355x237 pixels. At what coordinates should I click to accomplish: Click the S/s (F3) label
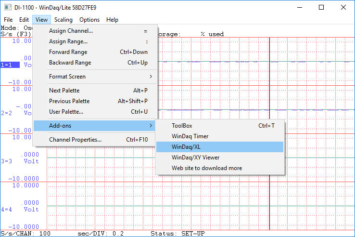[15, 34]
